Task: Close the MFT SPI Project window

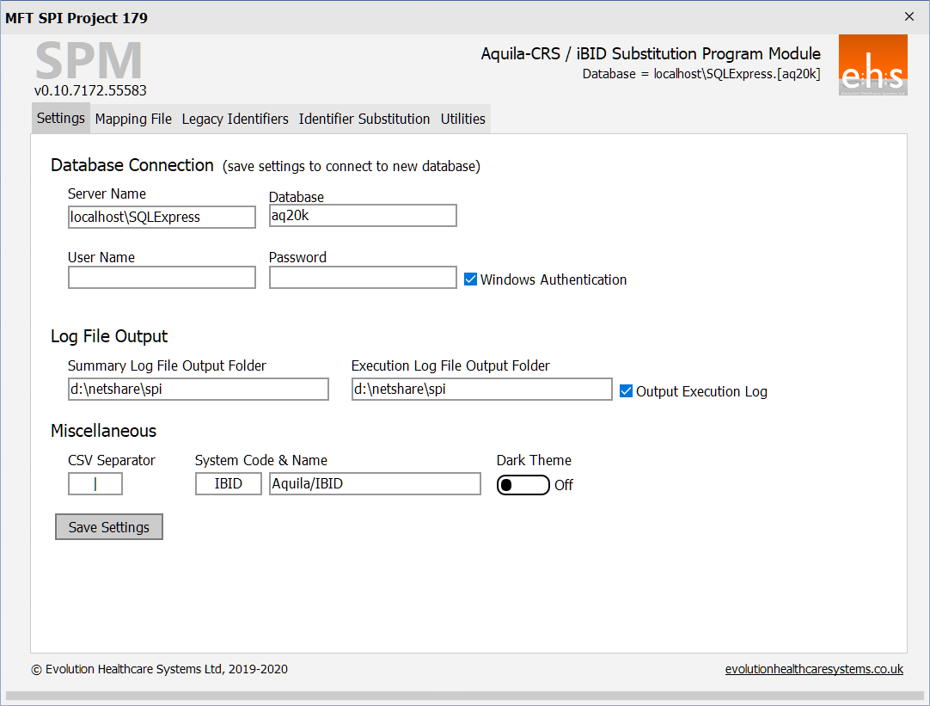Action: coord(909,17)
